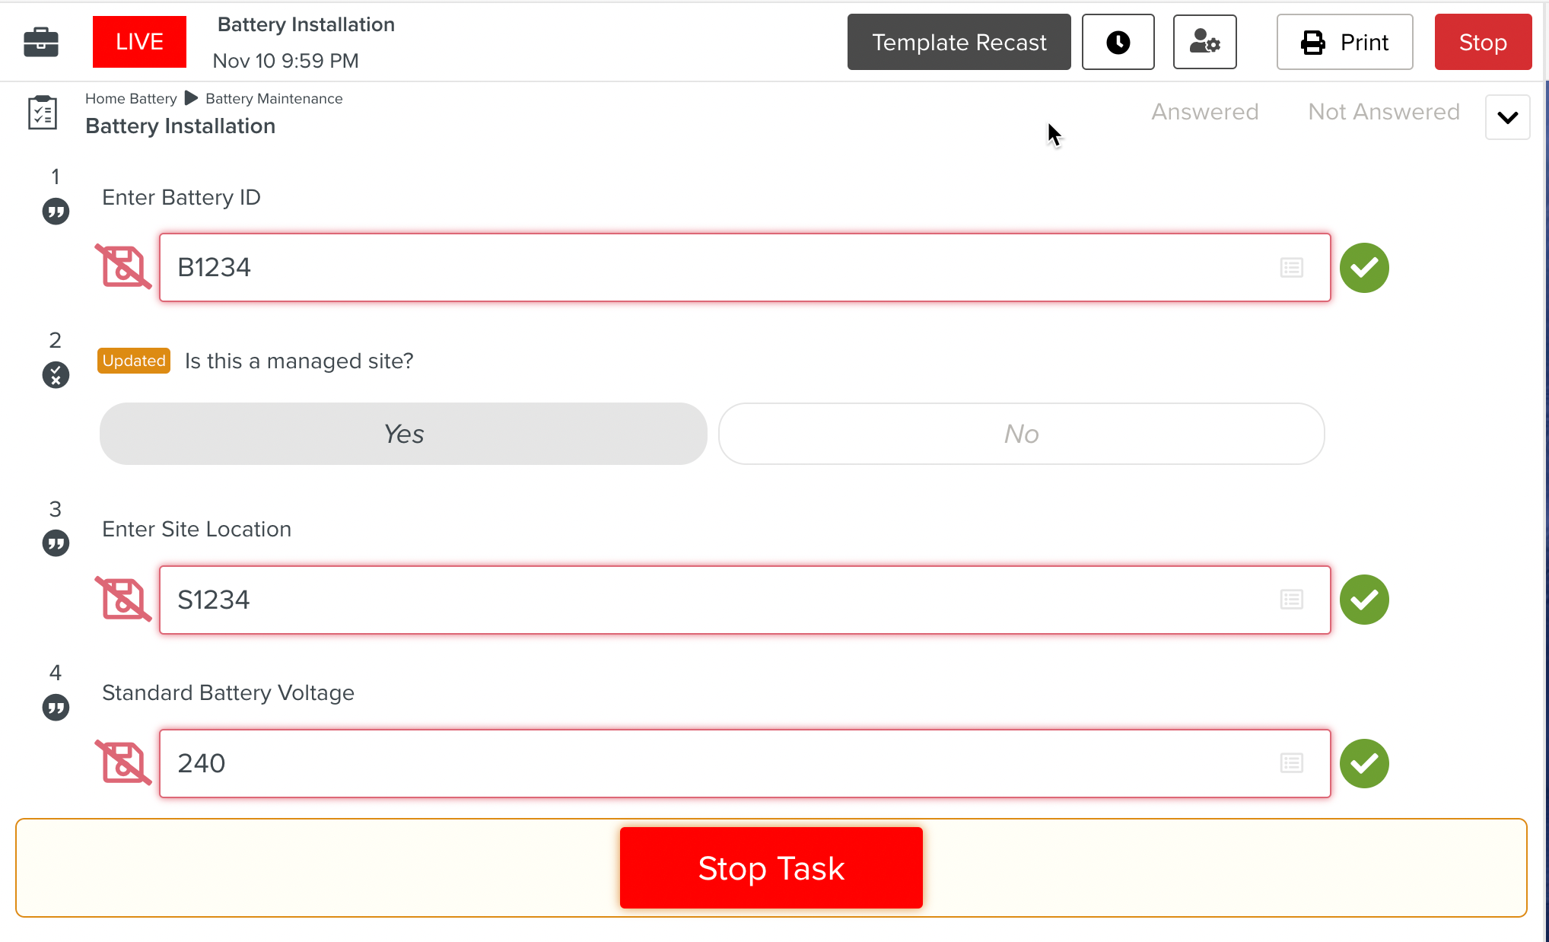
Task: Click the Template Recast button
Action: [959, 42]
